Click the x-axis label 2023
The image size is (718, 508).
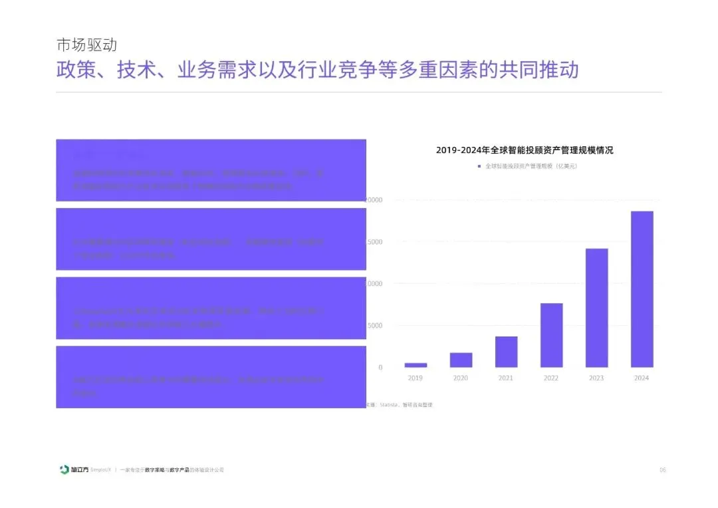[596, 378]
